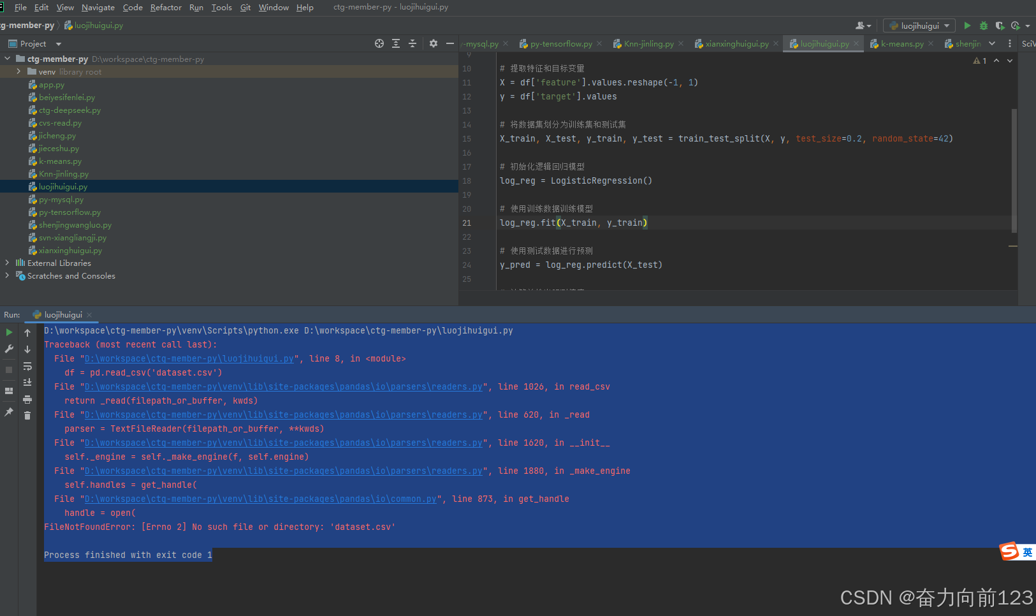Open the user account icon menu

863,26
